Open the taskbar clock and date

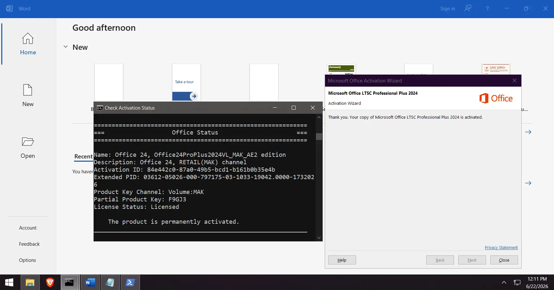(x=537, y=283)
